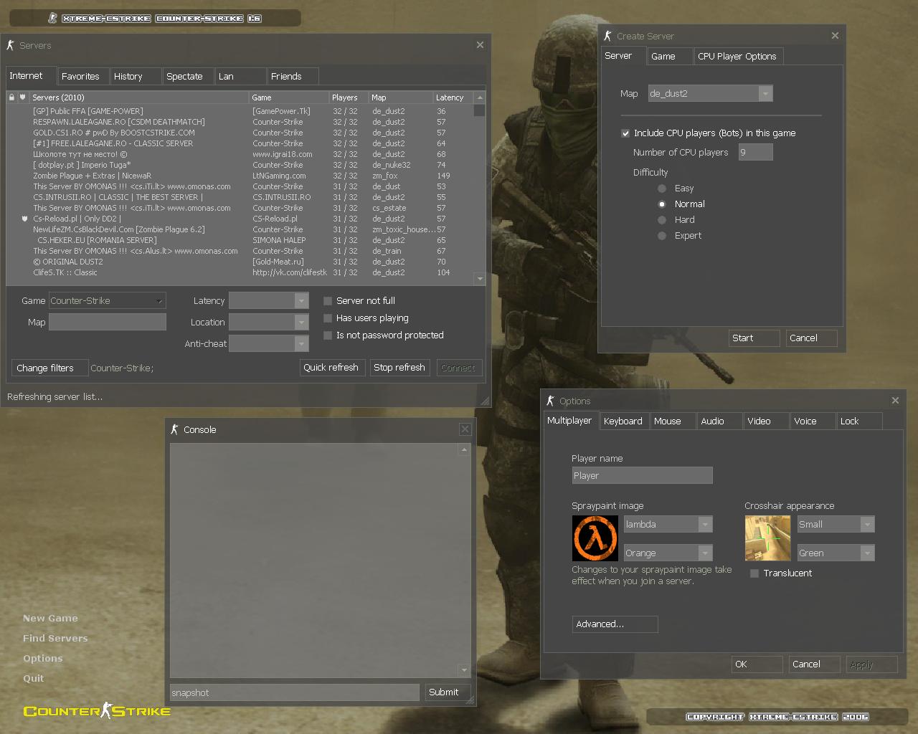Switch to the Favorites tab
The width and height of the screenshot is (918, 734).
80,77
